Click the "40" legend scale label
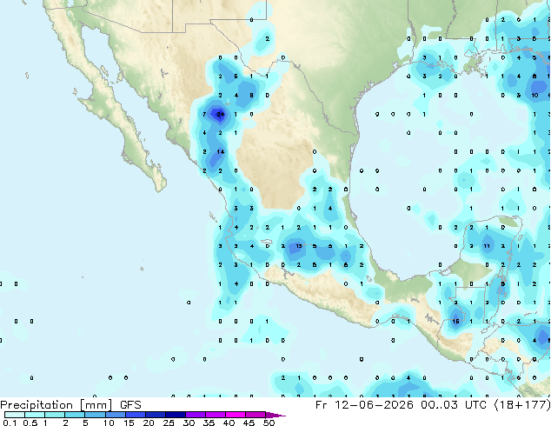 pos(229,423)
